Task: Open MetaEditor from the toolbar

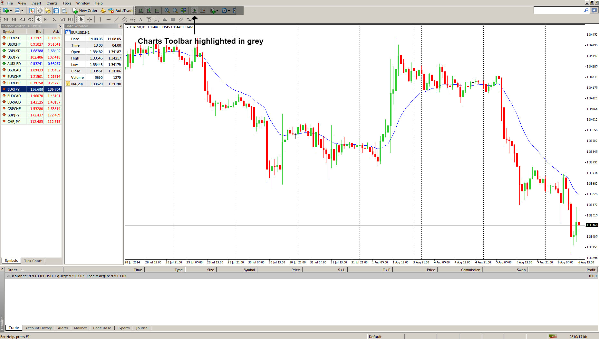Action: (x=103, y=11)
